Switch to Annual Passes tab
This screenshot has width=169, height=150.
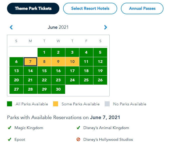(x=142, y=8)
